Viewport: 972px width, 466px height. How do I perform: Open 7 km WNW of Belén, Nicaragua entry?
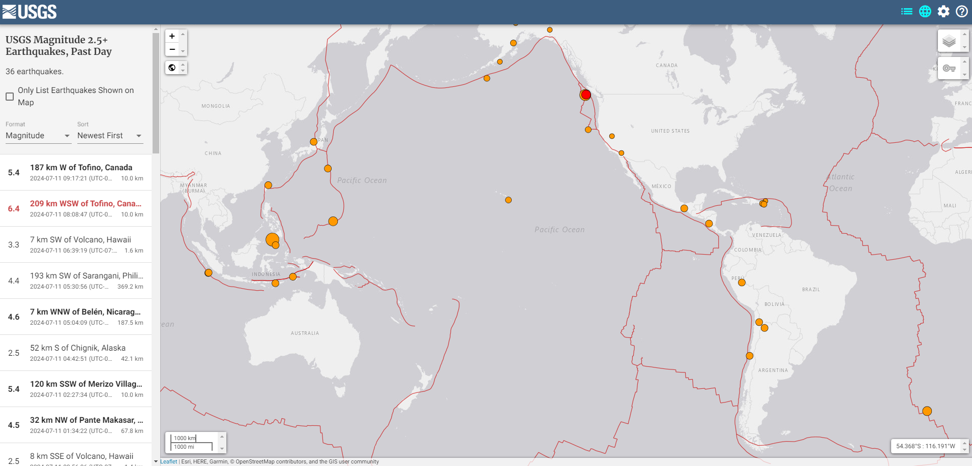[76, 317]
